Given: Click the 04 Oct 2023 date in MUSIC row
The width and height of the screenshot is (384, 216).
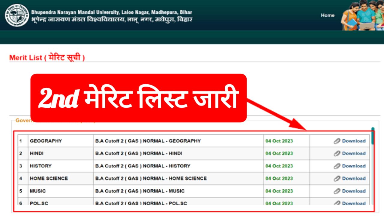Looking at the screenshot, I should (279, 191).
